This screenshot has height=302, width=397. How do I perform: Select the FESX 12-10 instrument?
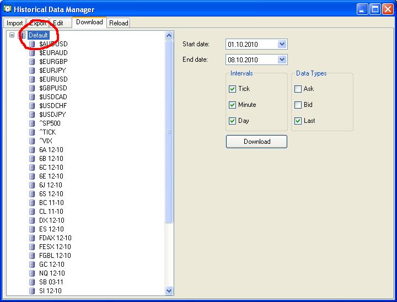[55, 247]
